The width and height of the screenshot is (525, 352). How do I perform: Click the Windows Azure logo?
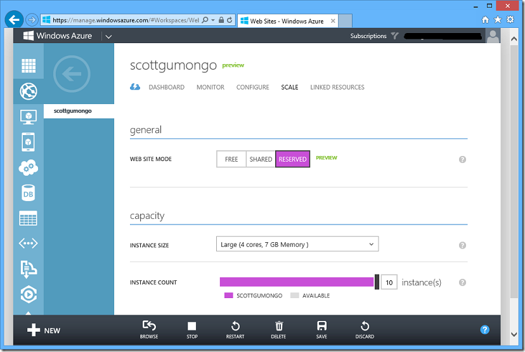pos(58,36)
